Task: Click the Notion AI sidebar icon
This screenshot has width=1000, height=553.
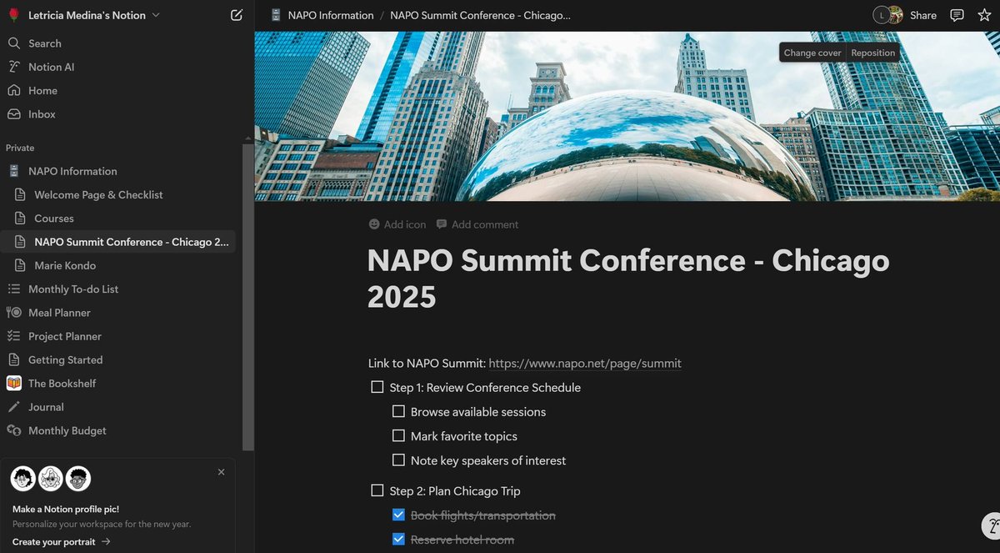Action: coord(13,67)
